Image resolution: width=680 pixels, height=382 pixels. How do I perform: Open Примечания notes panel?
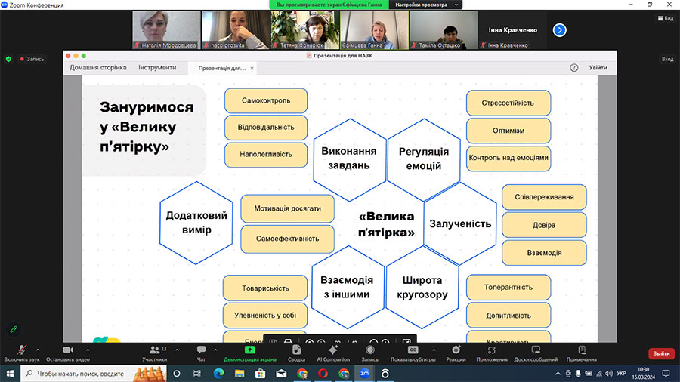tap(582, 353)
